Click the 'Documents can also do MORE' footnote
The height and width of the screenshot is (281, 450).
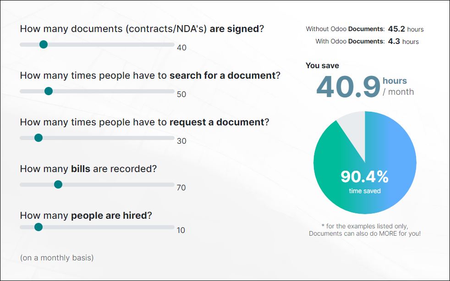tap(365, 233)
